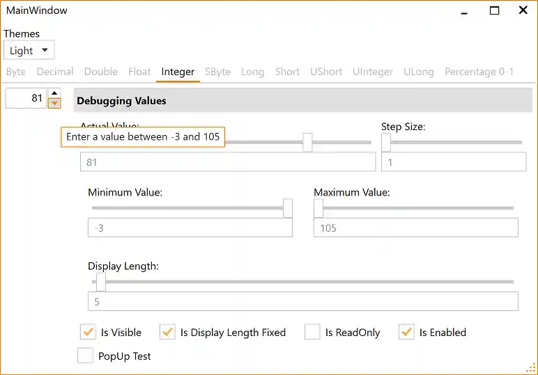Go to the SByte tab

[217, 72]
